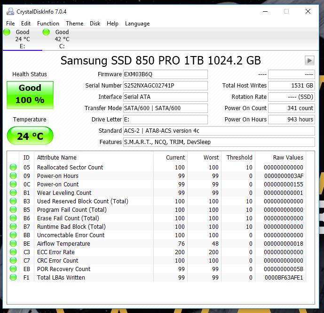Open the File menu

coord(10,24)
